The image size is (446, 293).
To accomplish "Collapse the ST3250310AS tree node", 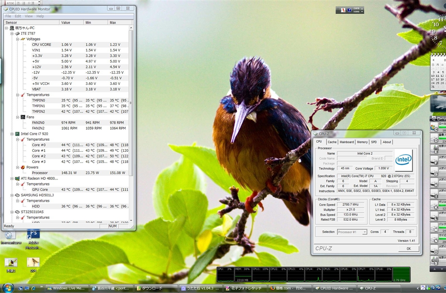I will 12,212.
